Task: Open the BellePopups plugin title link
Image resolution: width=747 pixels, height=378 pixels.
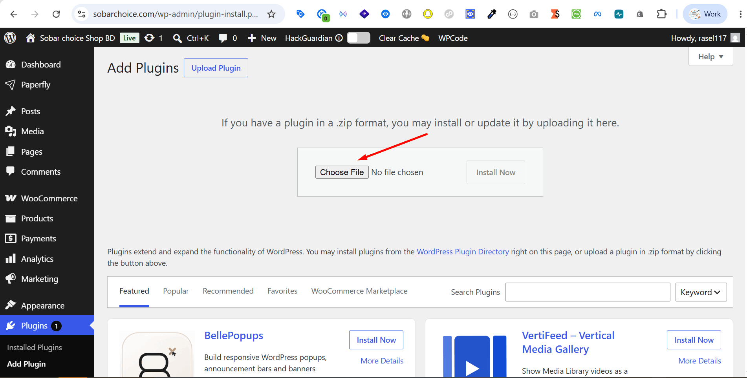Action: (234, 336)
